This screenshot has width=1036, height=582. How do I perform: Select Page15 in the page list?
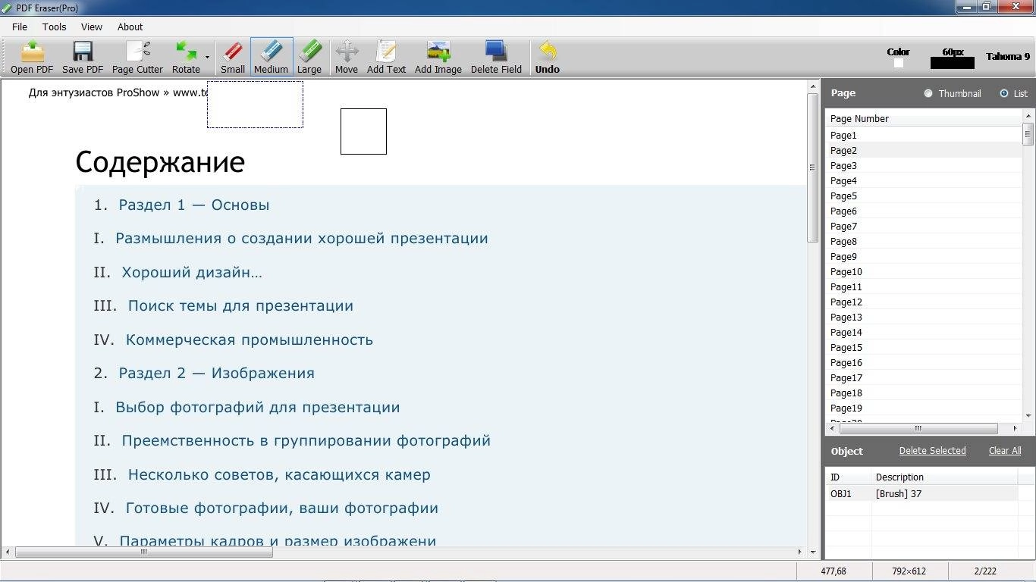[x=924, y=347]
